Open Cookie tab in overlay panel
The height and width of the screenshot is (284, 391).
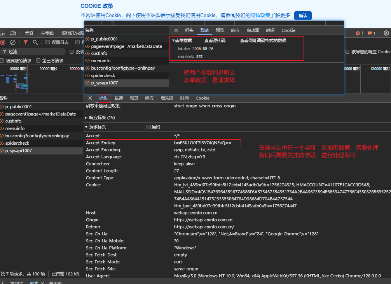point(288,30)
